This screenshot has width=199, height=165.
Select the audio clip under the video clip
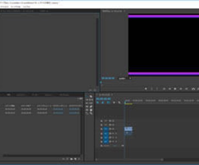click(x=128, y=133)
